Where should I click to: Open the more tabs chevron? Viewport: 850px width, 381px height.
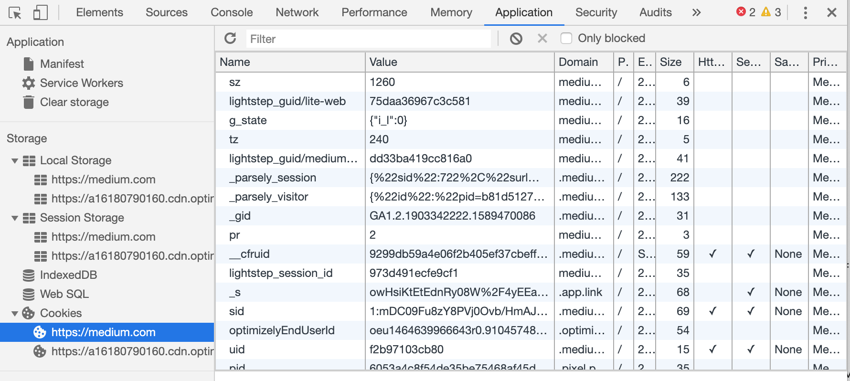(x=696, y=12)
